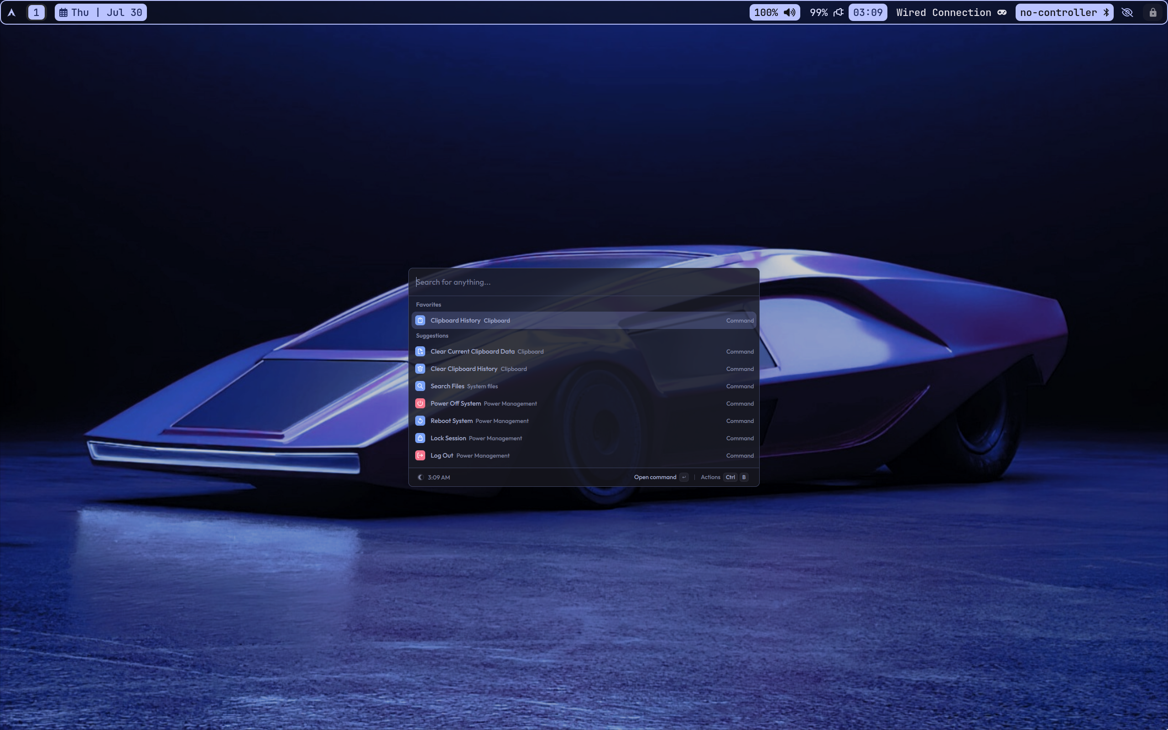This screenshot has width=1168, height=730.
Task: Click the Favorites section header
Action: tap(428, 305)
